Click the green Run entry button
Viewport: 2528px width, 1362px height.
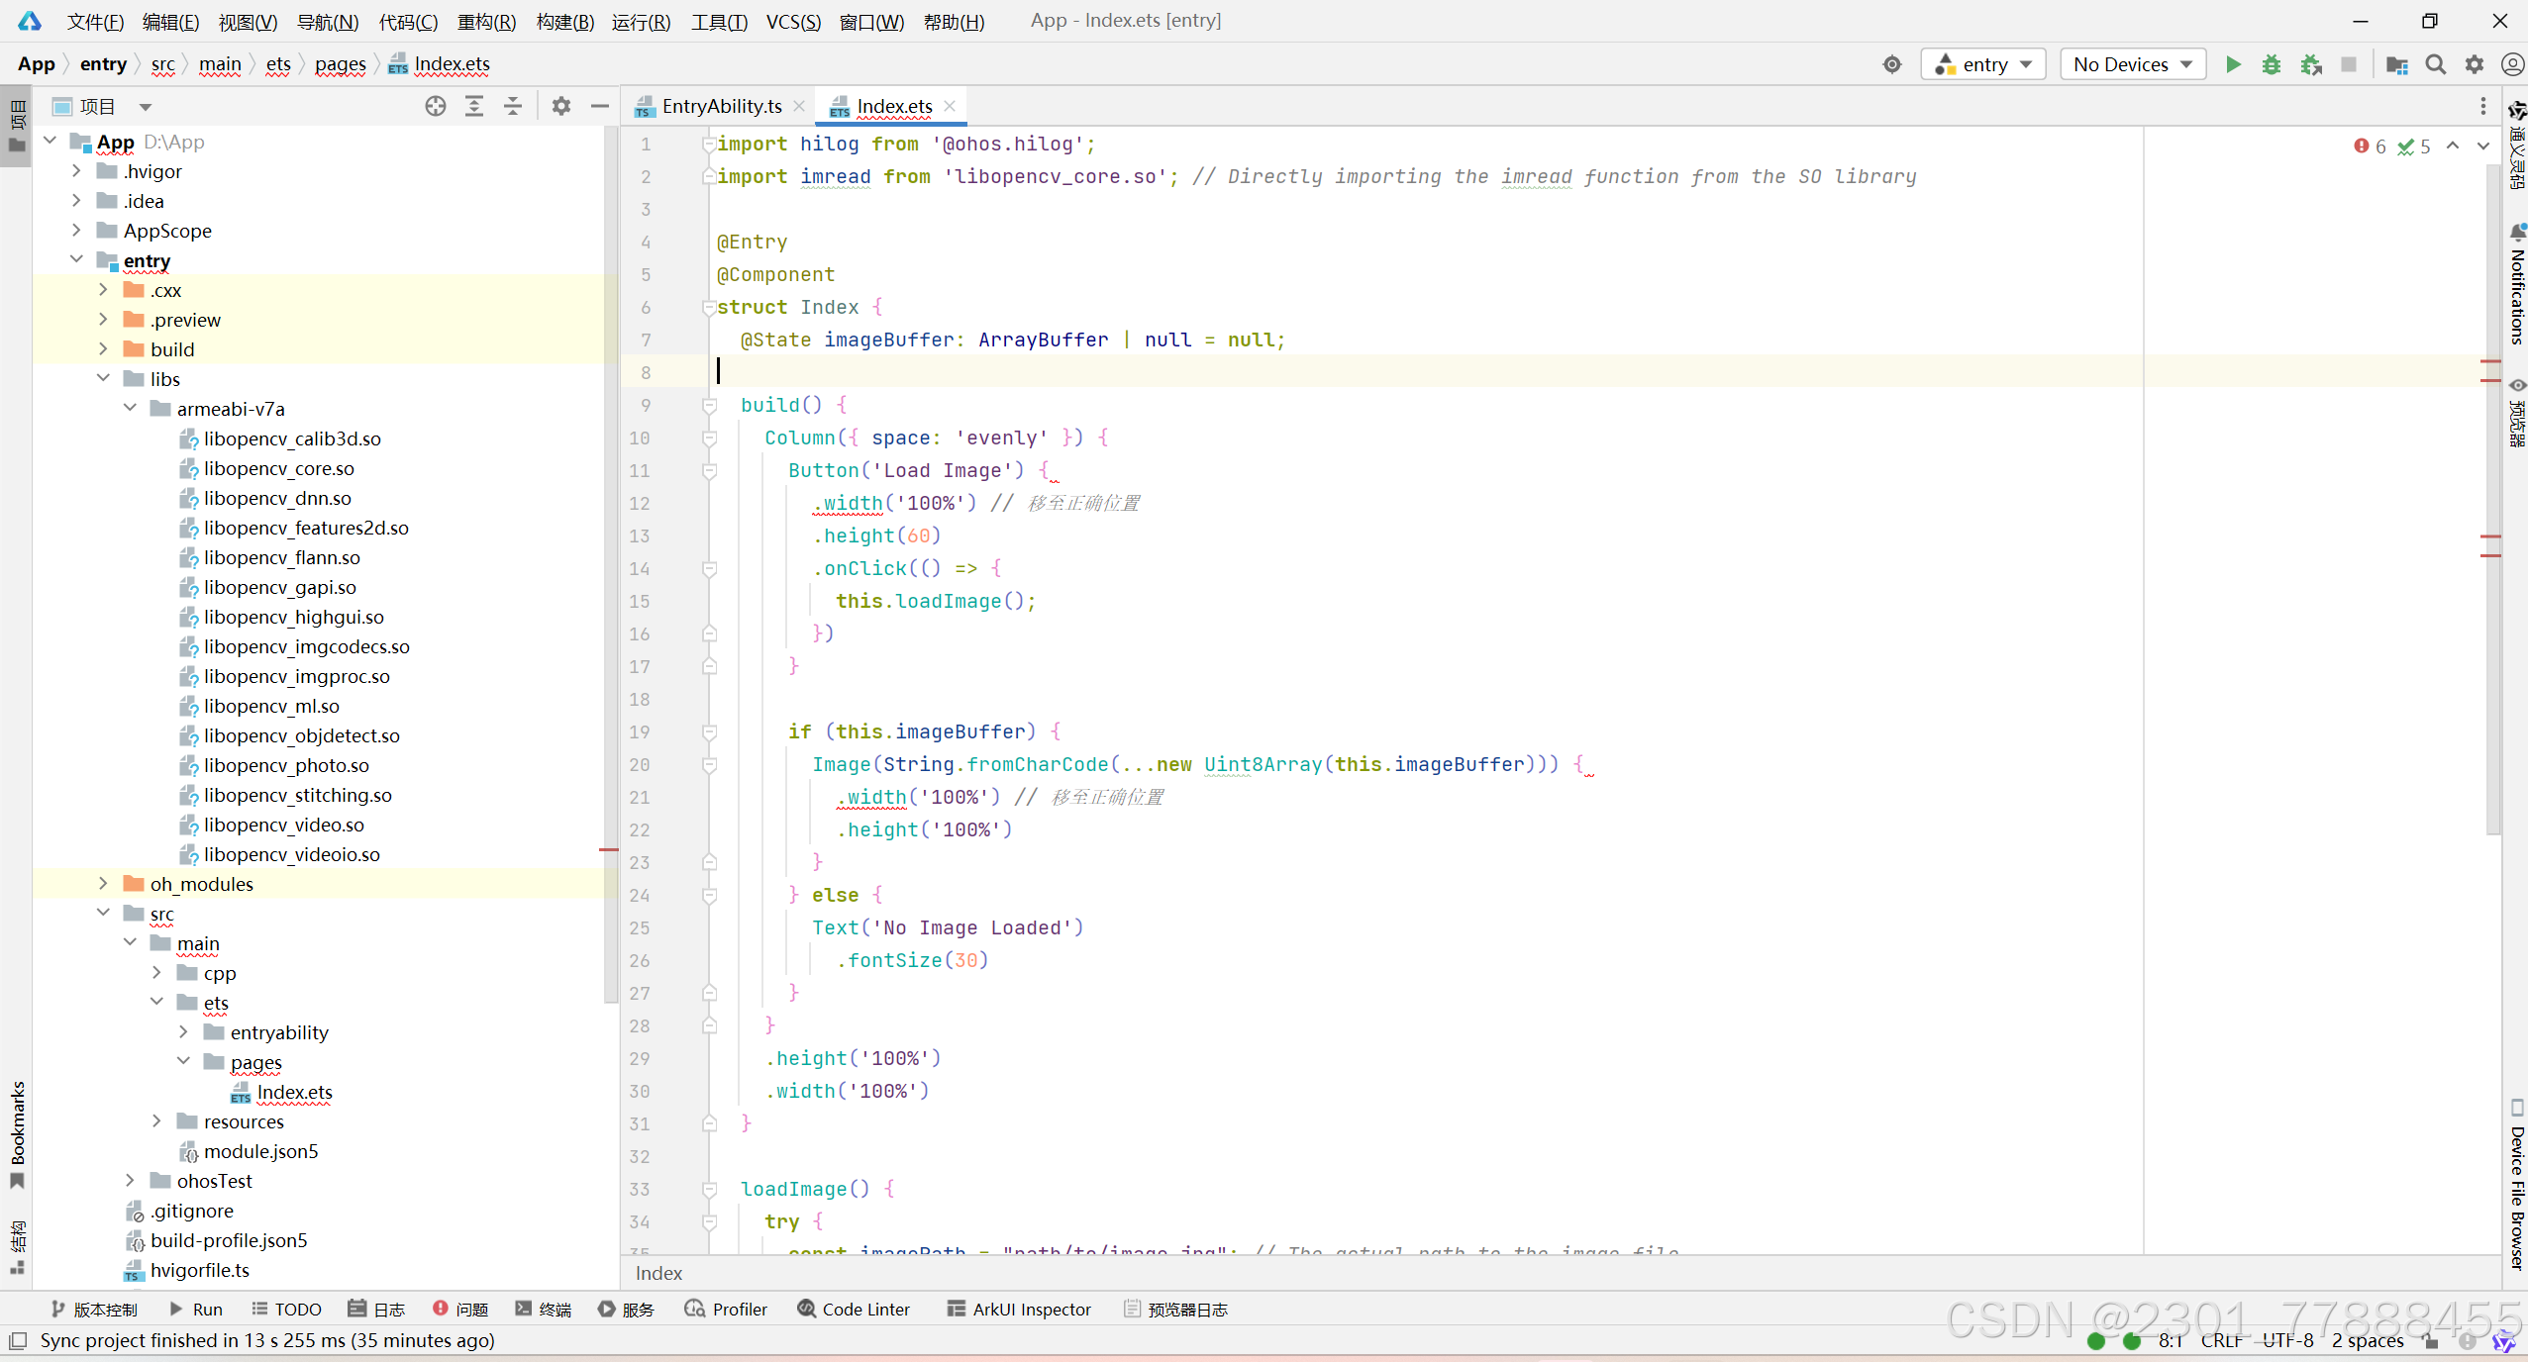(2233, 64)
